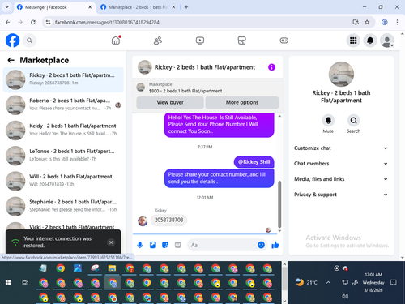The image size is (405, 304).
Task: Open Will conversation in chat list
Action: 63,181
